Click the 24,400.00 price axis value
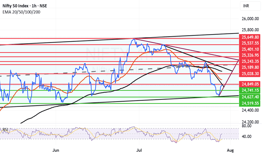 click(x=250, y=110)
